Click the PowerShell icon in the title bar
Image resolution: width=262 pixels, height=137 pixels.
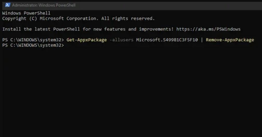[8, 5]
